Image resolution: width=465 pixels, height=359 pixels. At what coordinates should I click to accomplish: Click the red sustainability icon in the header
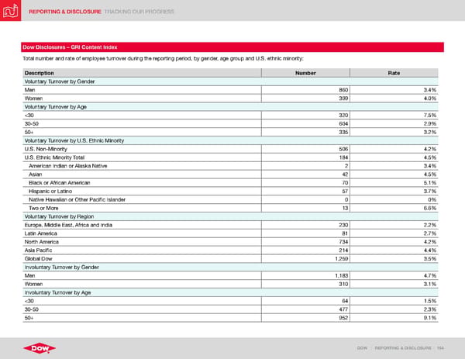[x=10, y=10]
